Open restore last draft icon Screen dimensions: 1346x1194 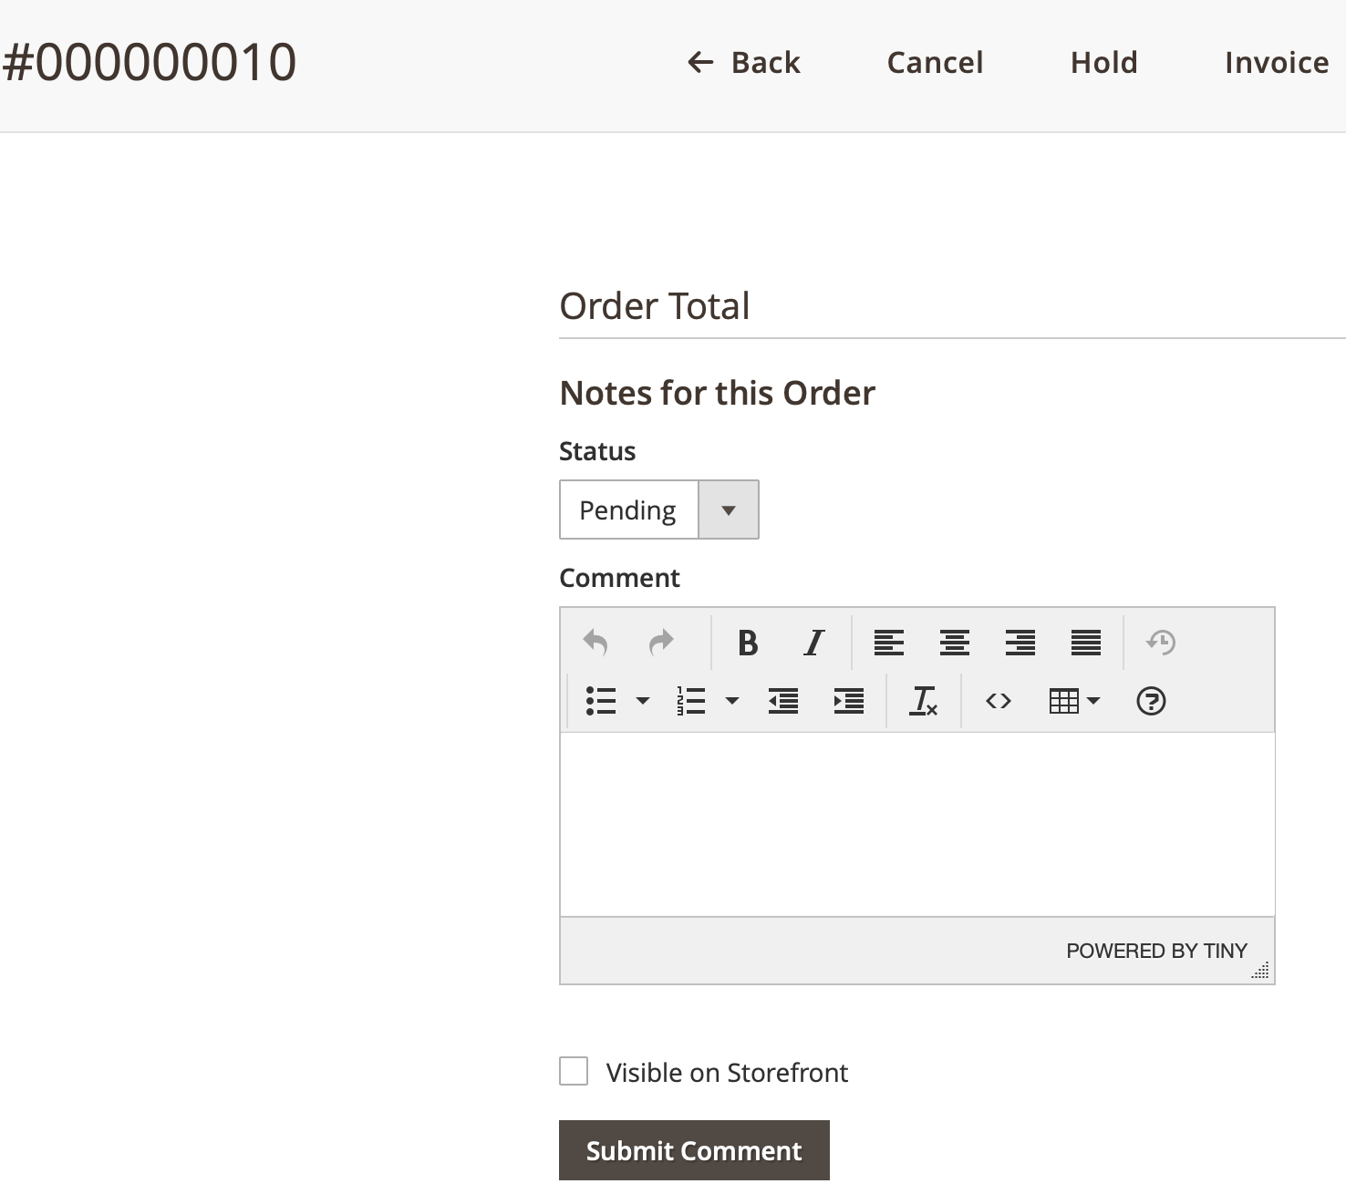(x=1161, y=643)
